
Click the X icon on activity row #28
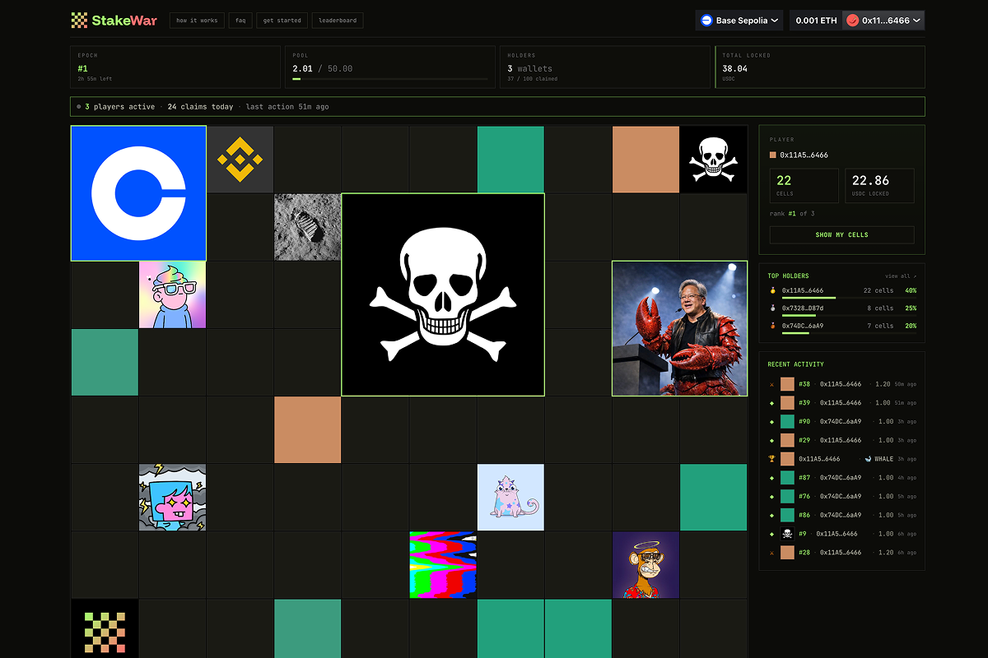pyautogui.click(x=771, y=553)
